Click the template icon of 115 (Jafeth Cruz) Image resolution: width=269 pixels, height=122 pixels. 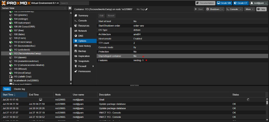pos(11,77)
